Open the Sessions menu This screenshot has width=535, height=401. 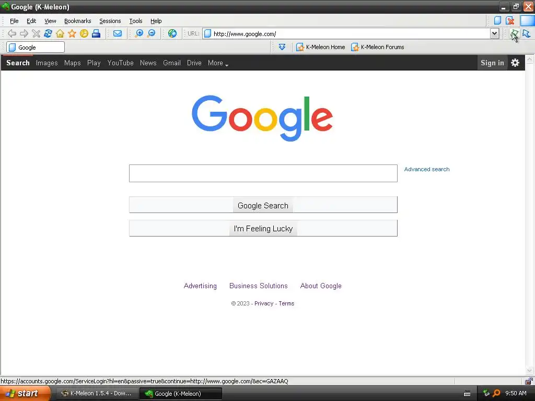110,21
